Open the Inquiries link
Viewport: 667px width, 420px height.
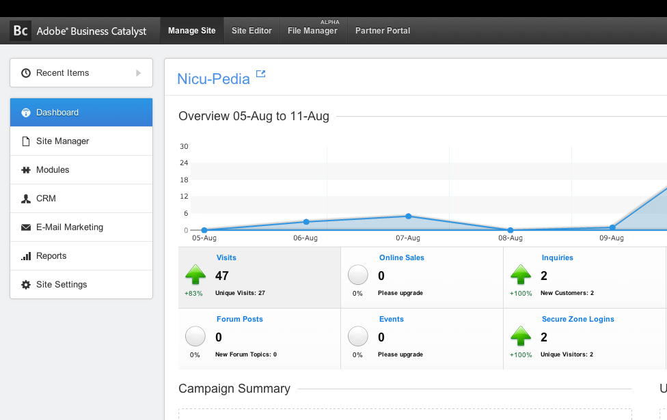[x=557, y=257]
